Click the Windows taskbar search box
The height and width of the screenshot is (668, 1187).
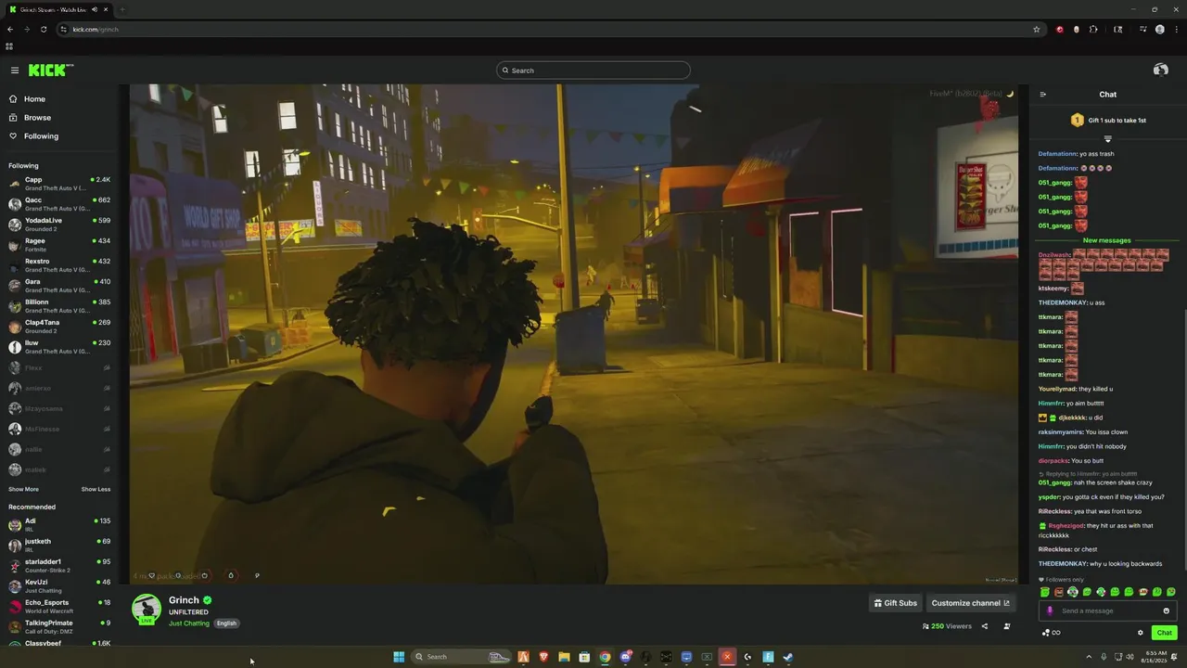tap(462, 657)
